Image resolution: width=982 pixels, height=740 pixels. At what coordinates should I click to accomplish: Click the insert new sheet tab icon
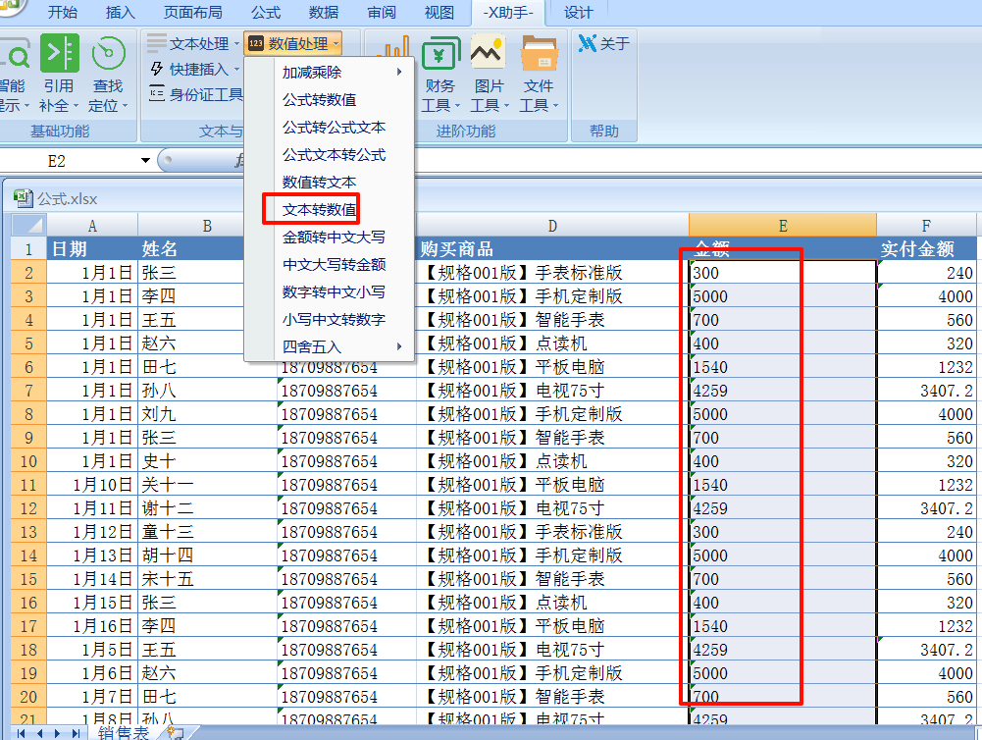pyautogui.click(x=176, y=732)
